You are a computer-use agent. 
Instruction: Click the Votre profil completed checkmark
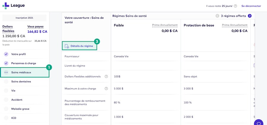[x=6, y=54]
